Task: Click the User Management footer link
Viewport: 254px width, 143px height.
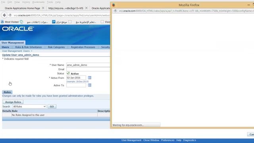Action: [131, 140]
